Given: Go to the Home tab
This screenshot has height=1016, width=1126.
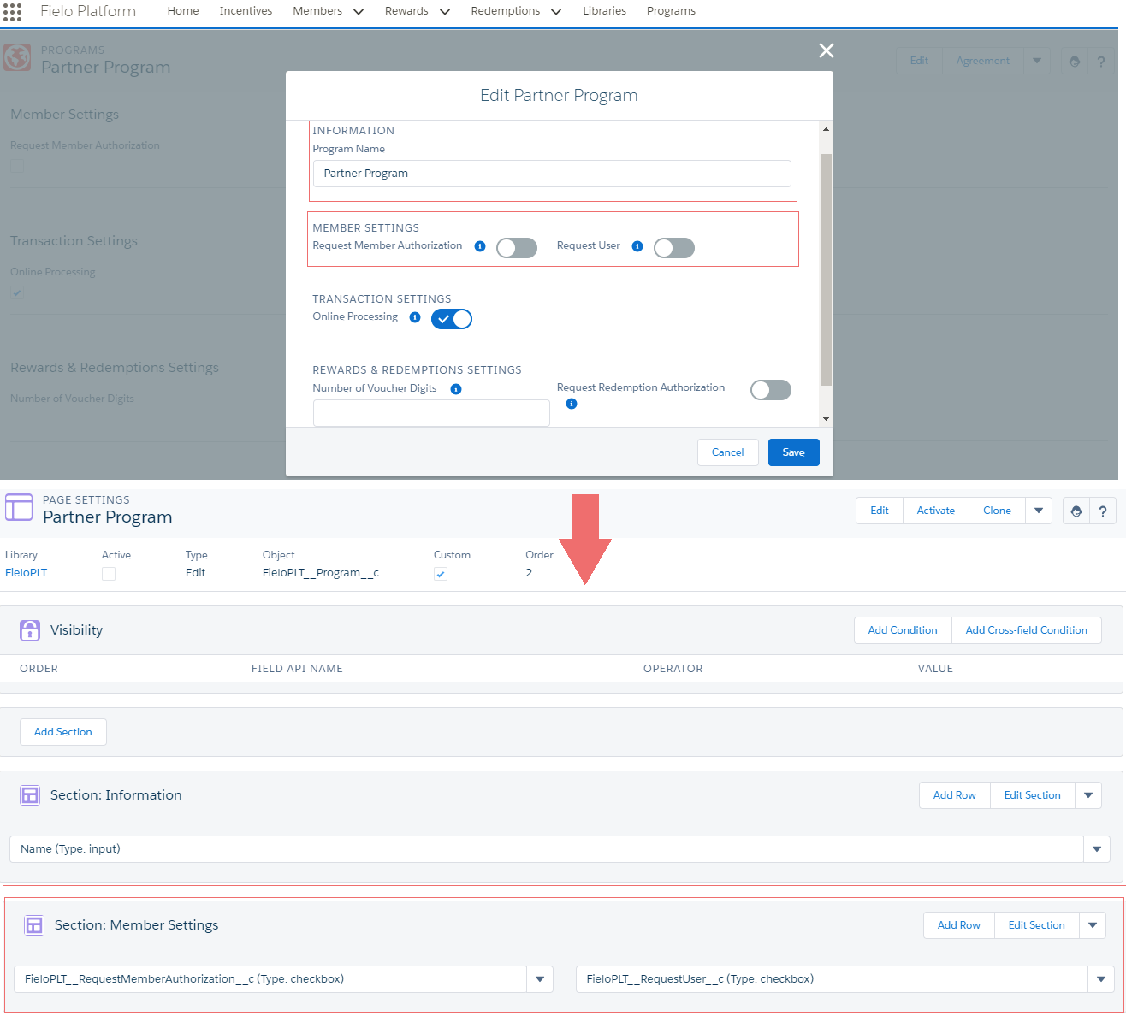Looking at the screenshot, I should [x=183, y=11].
